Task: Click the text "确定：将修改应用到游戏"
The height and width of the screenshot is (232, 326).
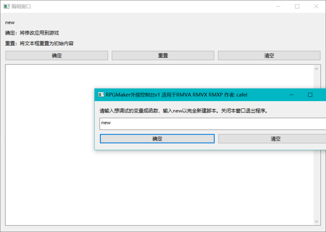Action: [32, 33]
